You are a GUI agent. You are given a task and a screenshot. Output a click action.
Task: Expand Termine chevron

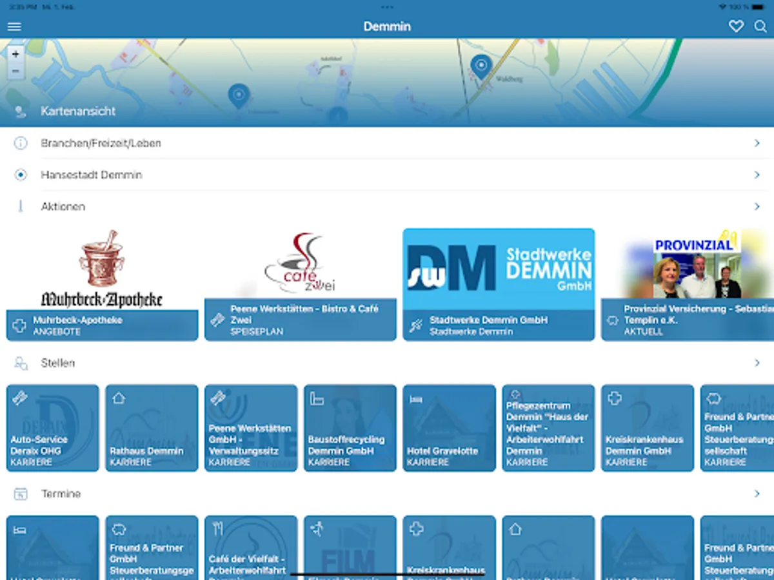click(757, 494)
